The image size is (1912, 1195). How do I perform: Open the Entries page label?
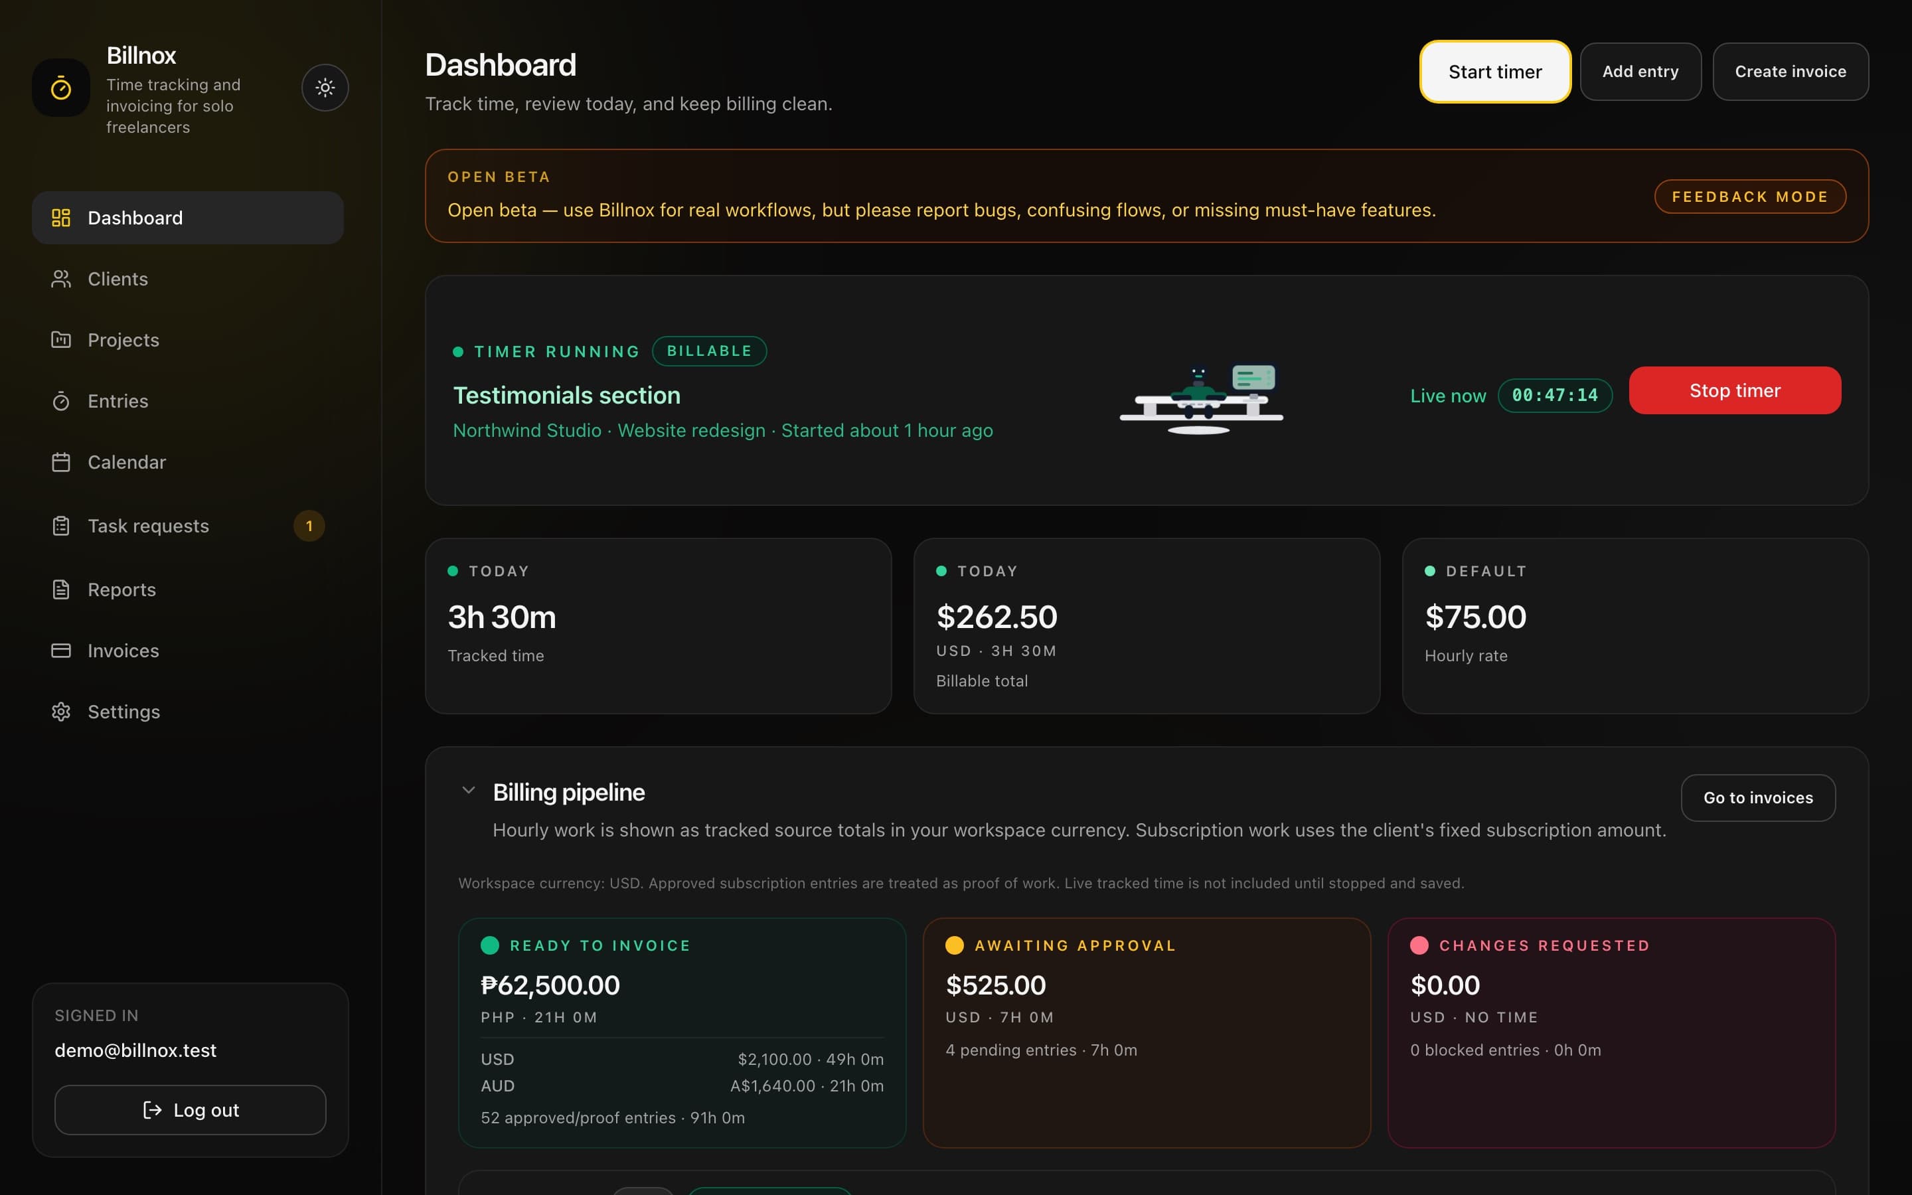coord(118,401)
